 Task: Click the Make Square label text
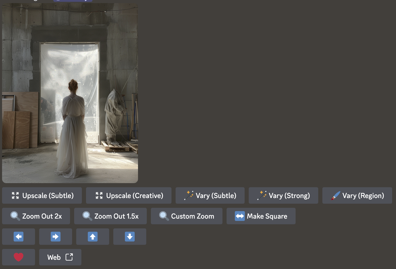click(267, 216)
